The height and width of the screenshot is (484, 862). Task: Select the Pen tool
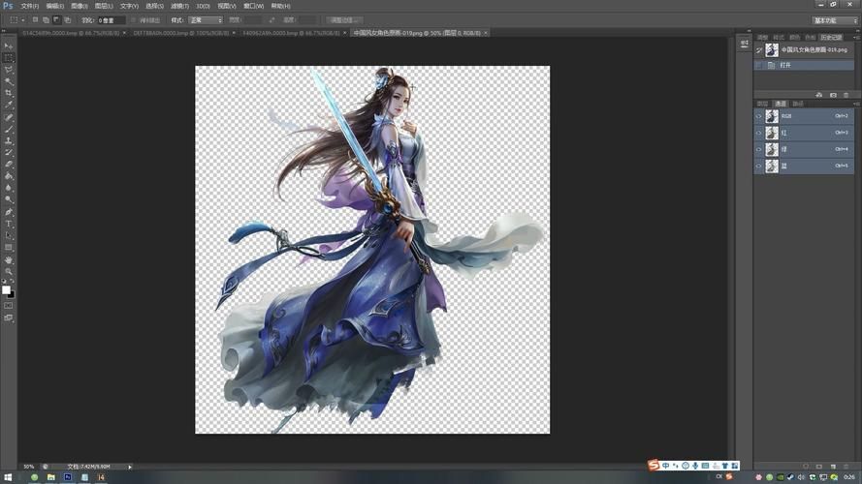click(x=9, y=212)
